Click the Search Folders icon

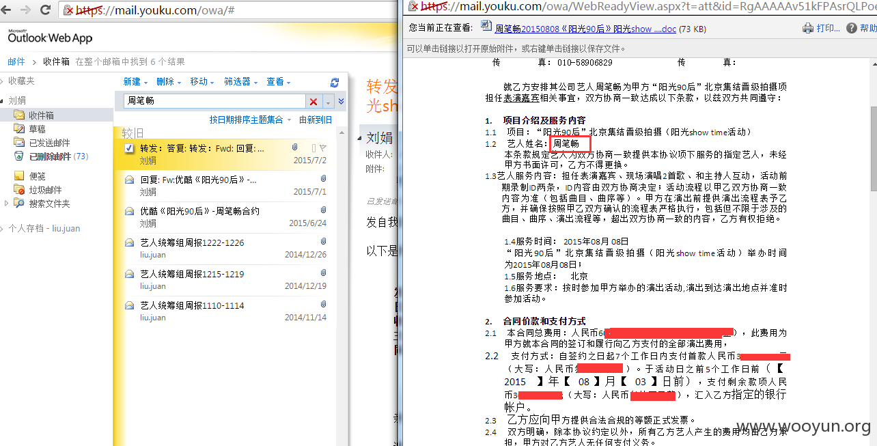[19, 204]
